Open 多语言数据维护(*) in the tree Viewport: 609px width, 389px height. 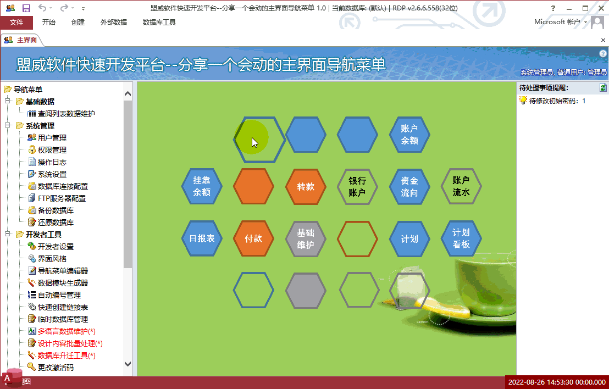point(67,331)
